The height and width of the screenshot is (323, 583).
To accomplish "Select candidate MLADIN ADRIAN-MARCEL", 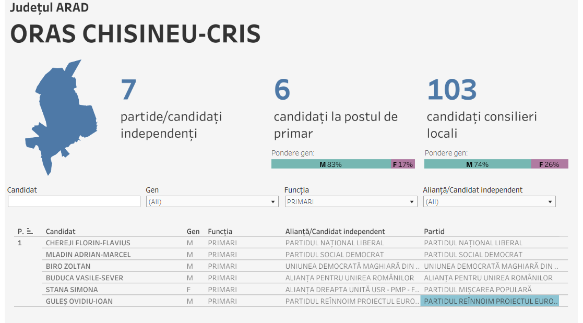I will click(88, 255).
